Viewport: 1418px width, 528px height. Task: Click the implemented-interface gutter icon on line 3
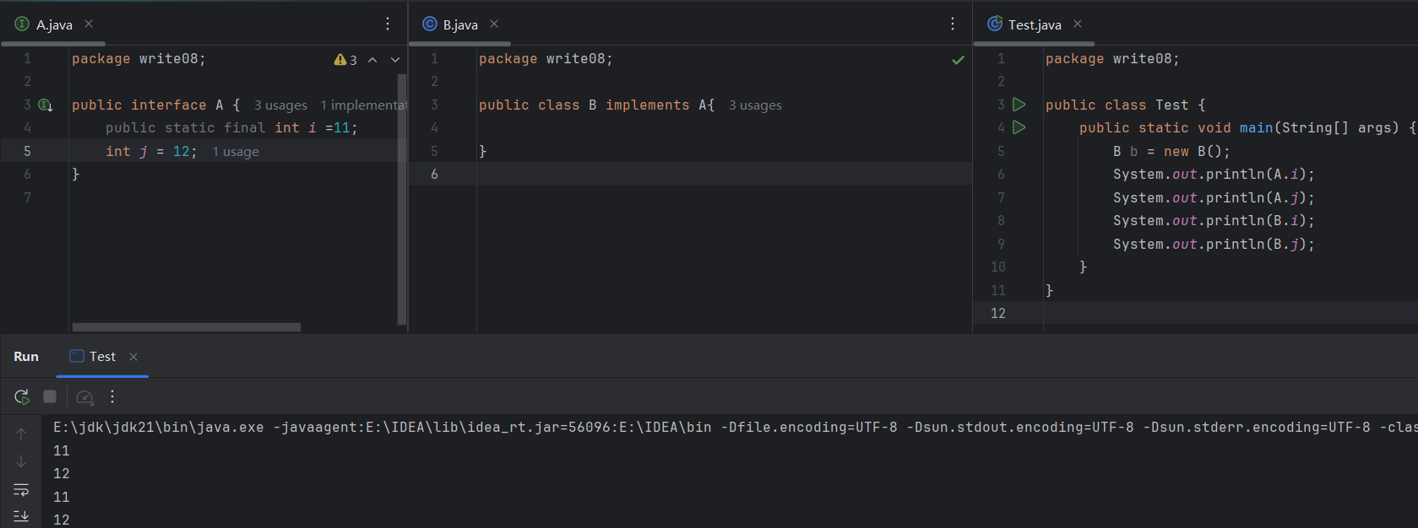pos(46,105)
